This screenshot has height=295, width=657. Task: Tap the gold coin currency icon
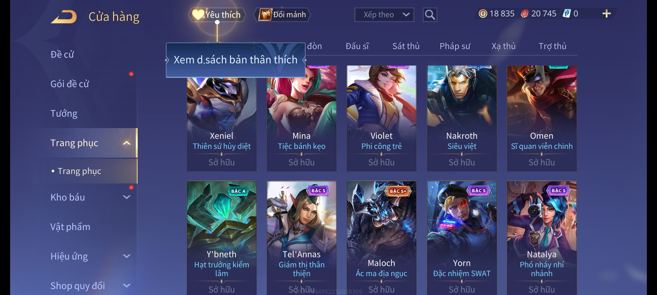point(483,14)
